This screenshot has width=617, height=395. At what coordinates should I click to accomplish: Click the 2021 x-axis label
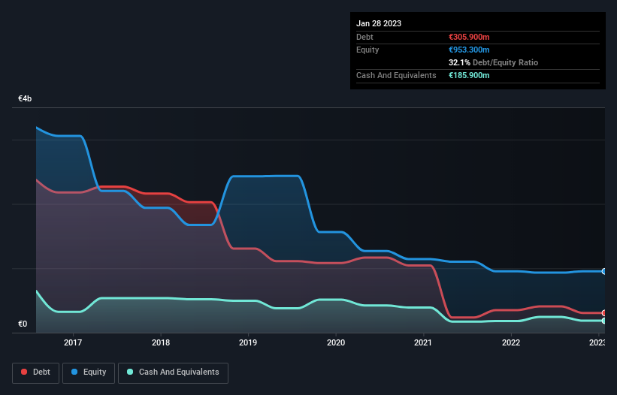pyautogui.click(x=423, y=342)
